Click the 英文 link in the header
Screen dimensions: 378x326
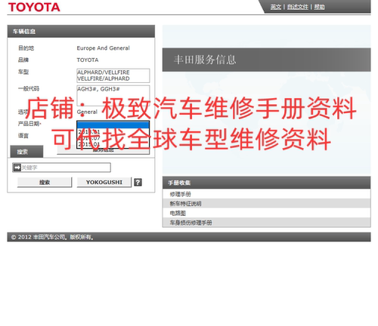point(275,7)
